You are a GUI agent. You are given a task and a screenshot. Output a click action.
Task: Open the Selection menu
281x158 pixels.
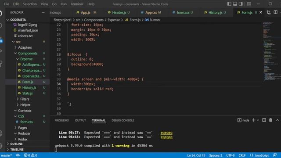coord(29,4)
